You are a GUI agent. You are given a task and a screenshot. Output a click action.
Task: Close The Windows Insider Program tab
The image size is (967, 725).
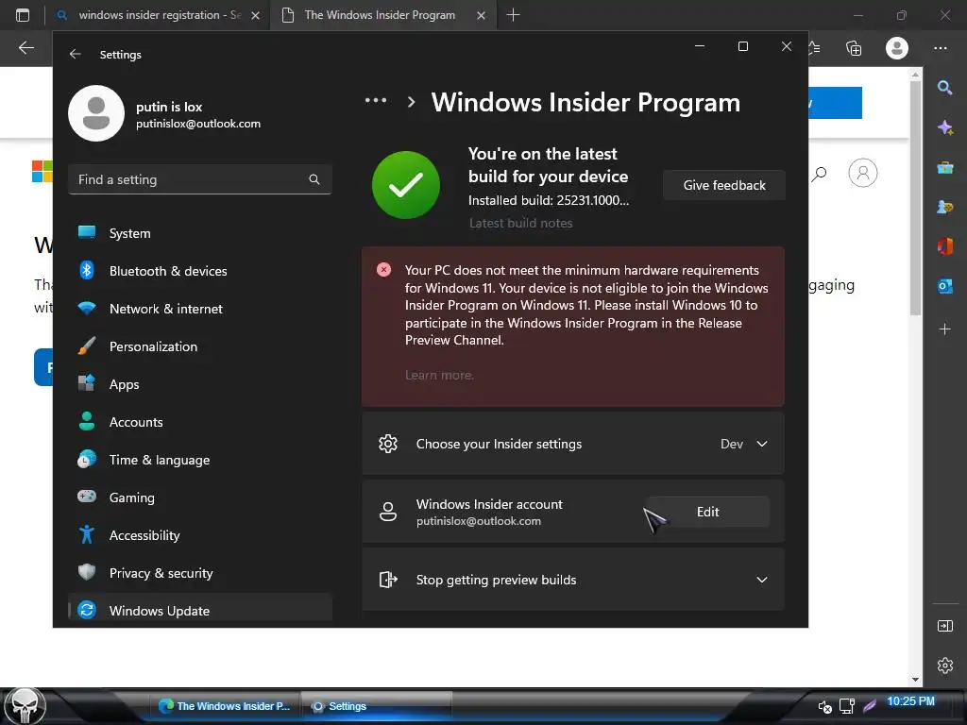tap(481, 15)
